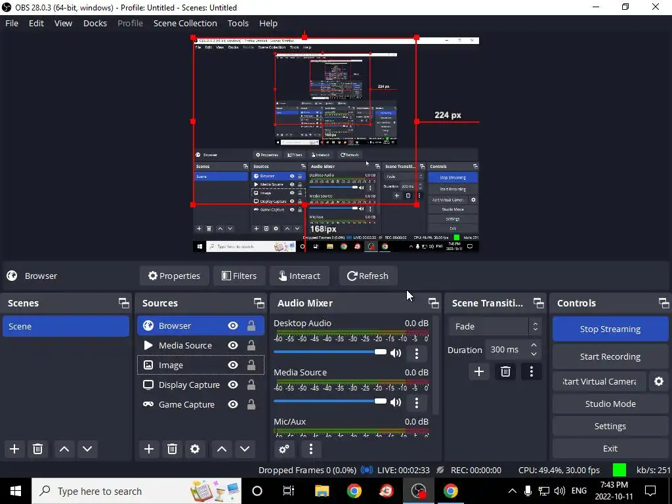
Task: Lock the Media Source item
Action: point(251,345)
